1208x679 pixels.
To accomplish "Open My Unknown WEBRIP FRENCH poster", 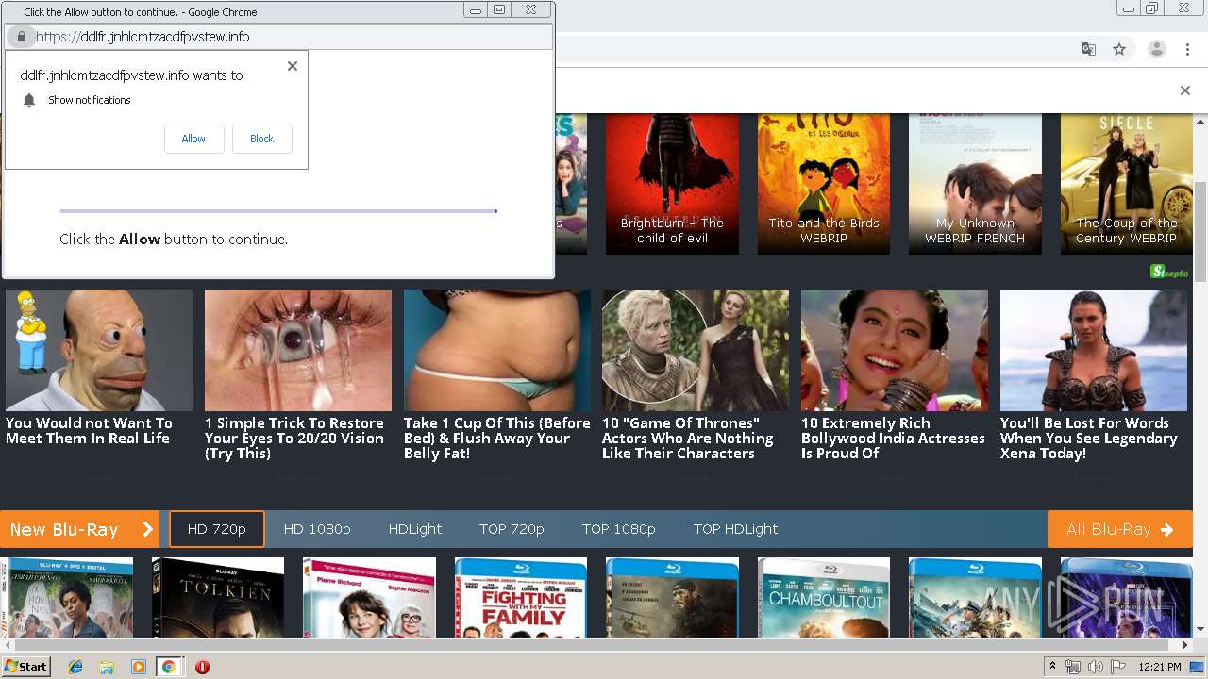I will (975, 184).
